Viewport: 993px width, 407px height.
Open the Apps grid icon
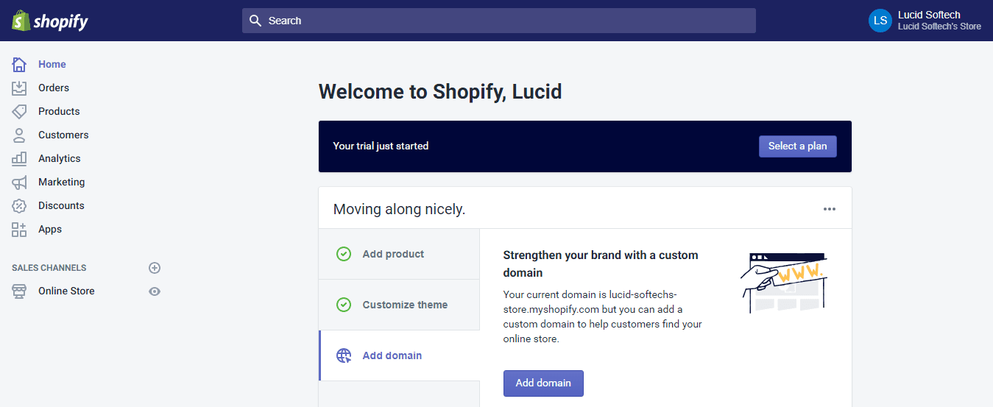point(19,229)
